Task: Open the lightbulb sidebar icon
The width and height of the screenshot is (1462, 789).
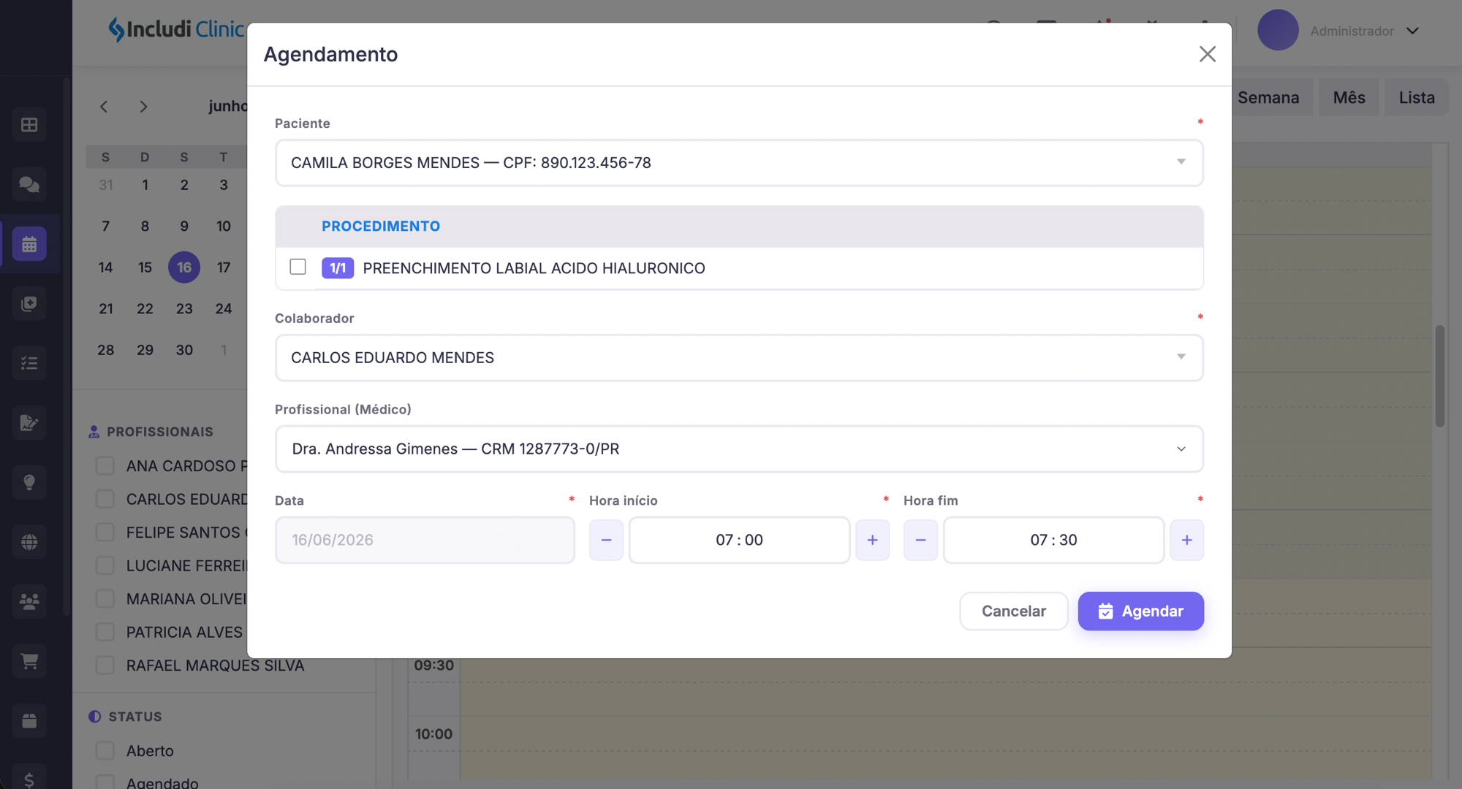Action: click(29, 482)
